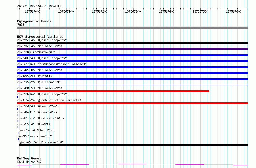Select the blue esv3615168 variant bar
This screenshot has height=168, width=256.
tap(132, 67)
